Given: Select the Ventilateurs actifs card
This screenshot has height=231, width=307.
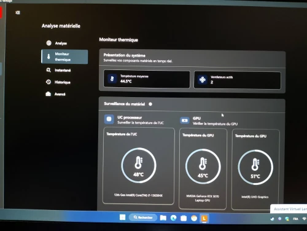Looking at the screenshot, I should click(x=238, y=80).
